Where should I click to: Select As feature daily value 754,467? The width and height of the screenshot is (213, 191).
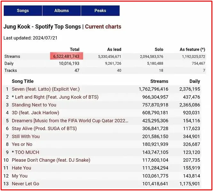tap(199, 63)
